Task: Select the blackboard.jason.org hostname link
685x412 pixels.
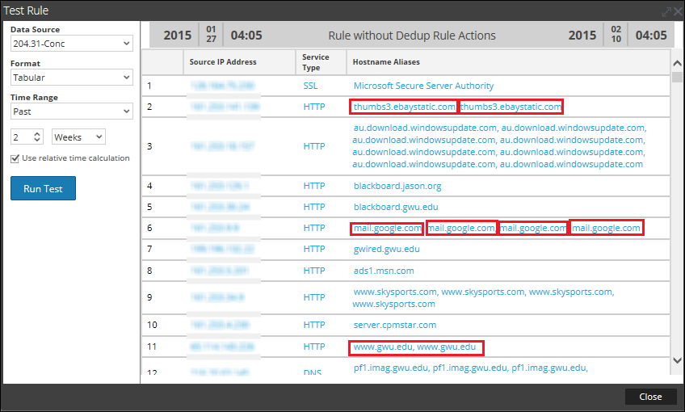Action: pyautogui.click(x=397, y=186)
